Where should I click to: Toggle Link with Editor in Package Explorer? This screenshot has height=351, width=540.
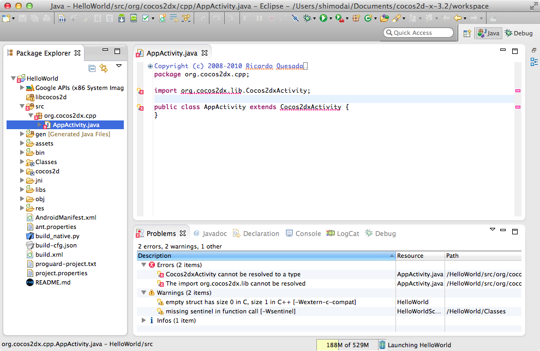(104, 68)
